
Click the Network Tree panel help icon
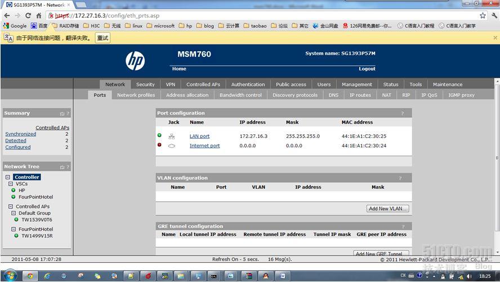(x=68, y=167)
